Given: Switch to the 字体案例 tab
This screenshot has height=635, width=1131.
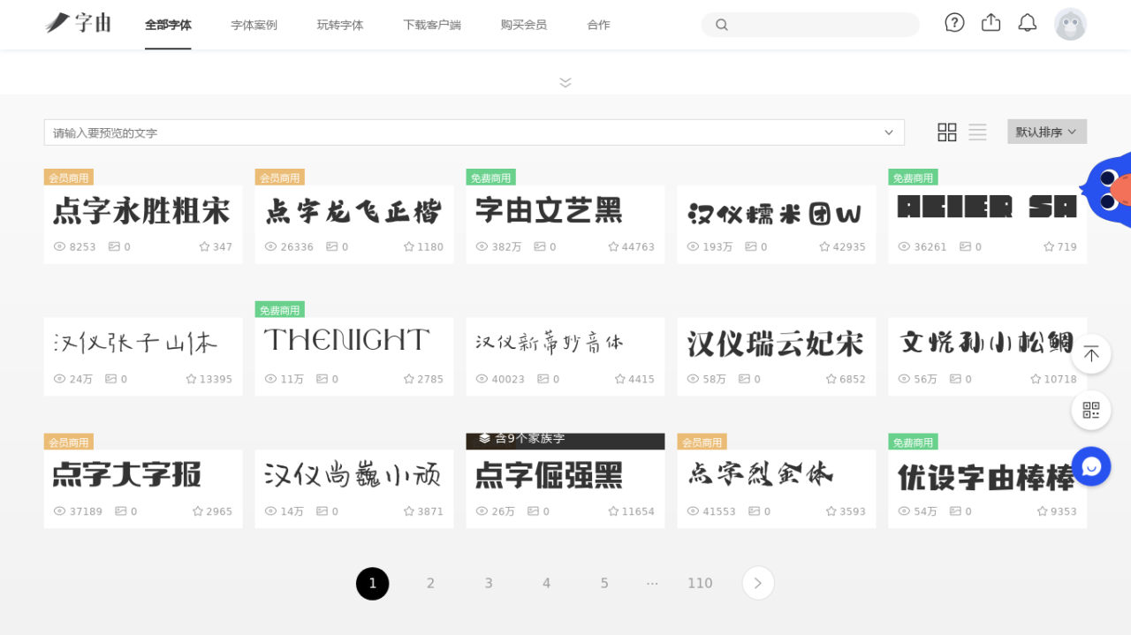Looking at the screenshot, I should pos(254,25).
